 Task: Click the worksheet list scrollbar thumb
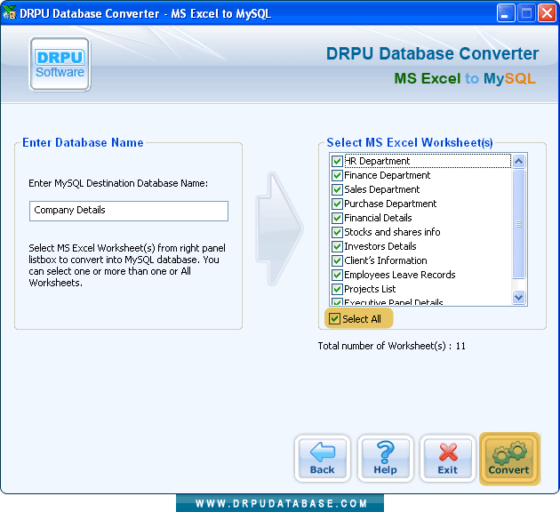[x=518, y=224]
